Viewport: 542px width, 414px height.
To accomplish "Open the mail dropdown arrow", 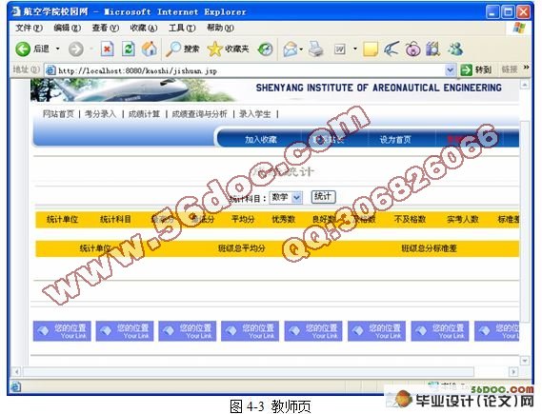I will [x=301, y=49].
